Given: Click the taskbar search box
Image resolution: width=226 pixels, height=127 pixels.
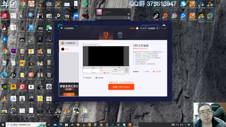Looking at the screenshot, I should point(26,125).
